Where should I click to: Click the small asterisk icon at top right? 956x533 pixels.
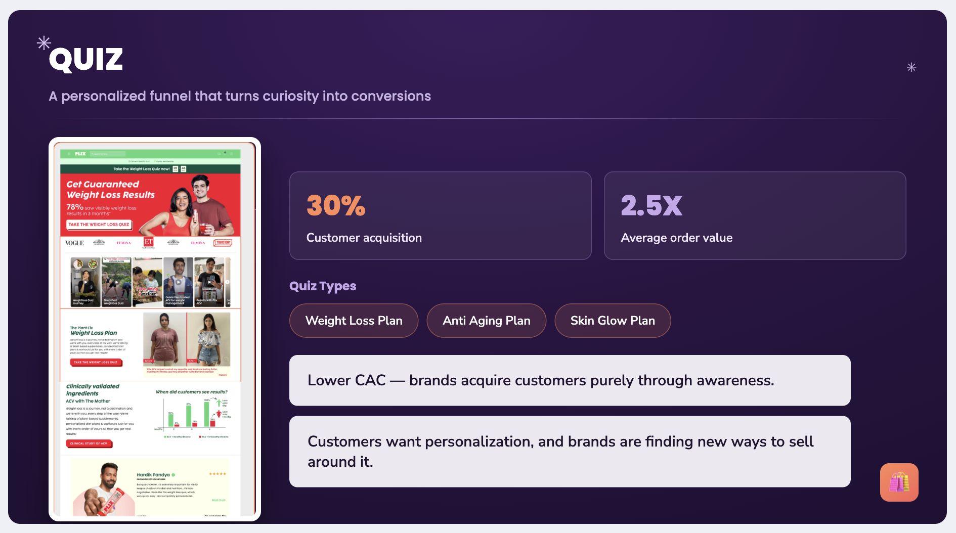911,67
